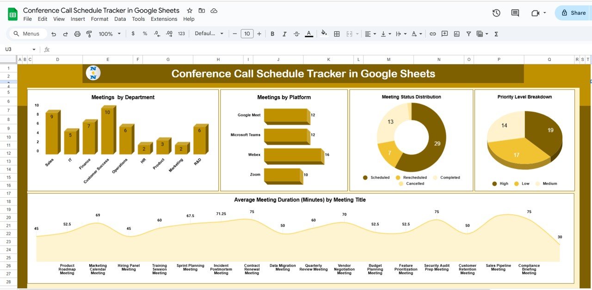This screenshot has width=592, height=290.
Task: Toggle strikethrough formatting
Action: (x=296, y=34)
